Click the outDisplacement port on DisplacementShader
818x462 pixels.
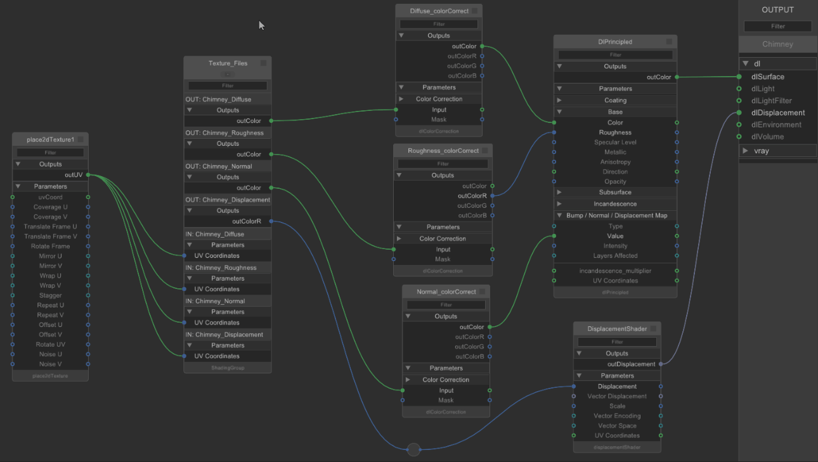pos(661,364)
